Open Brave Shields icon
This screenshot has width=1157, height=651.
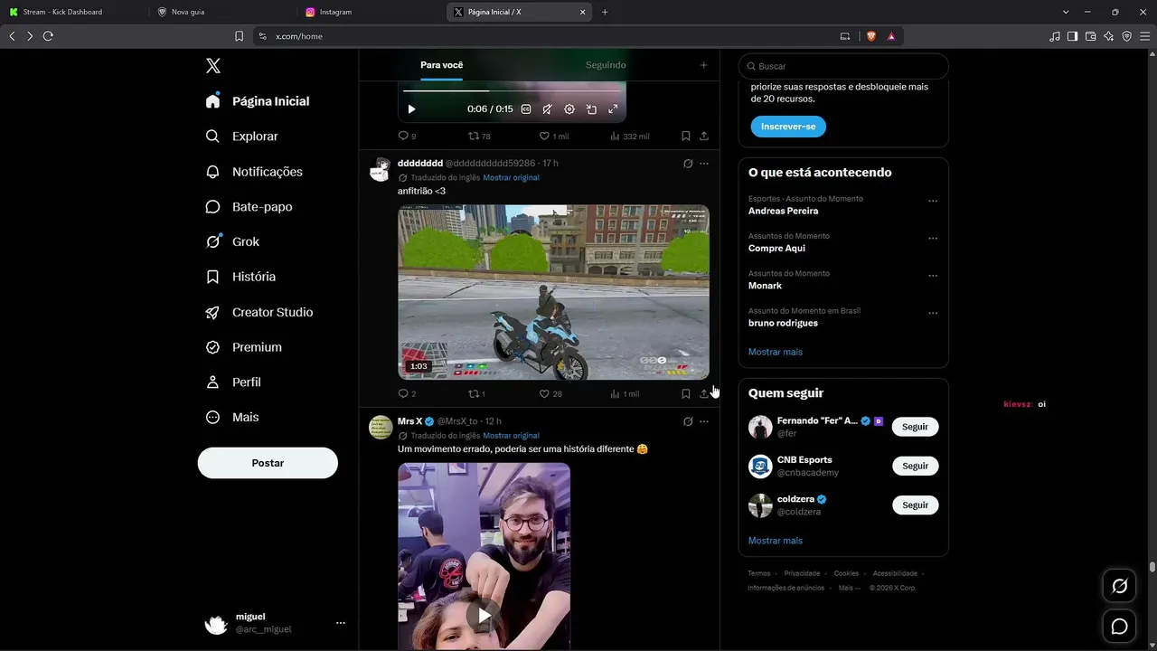point(871,36)
